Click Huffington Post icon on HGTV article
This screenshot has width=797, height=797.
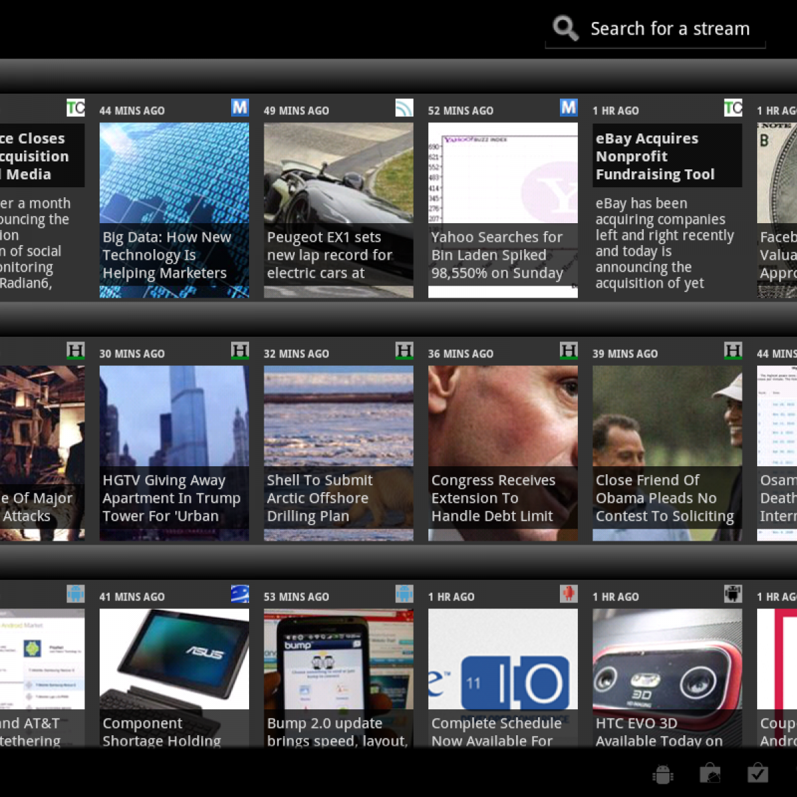tap(240, 351)
